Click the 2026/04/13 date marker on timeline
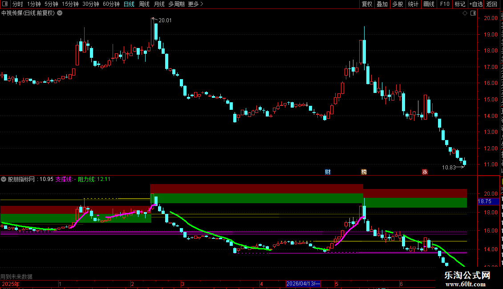Image resolution: width=503 pixels, height=289 pixels. point(303,284)
